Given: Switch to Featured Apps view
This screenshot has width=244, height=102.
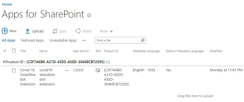Looking at the screenshot, I should 32,40.
